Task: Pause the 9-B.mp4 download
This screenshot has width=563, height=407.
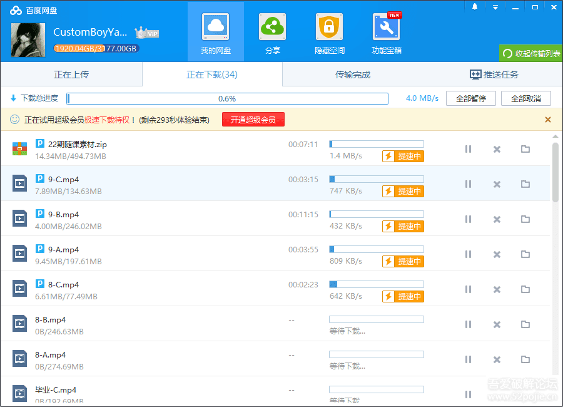Action: click(468, 219)
